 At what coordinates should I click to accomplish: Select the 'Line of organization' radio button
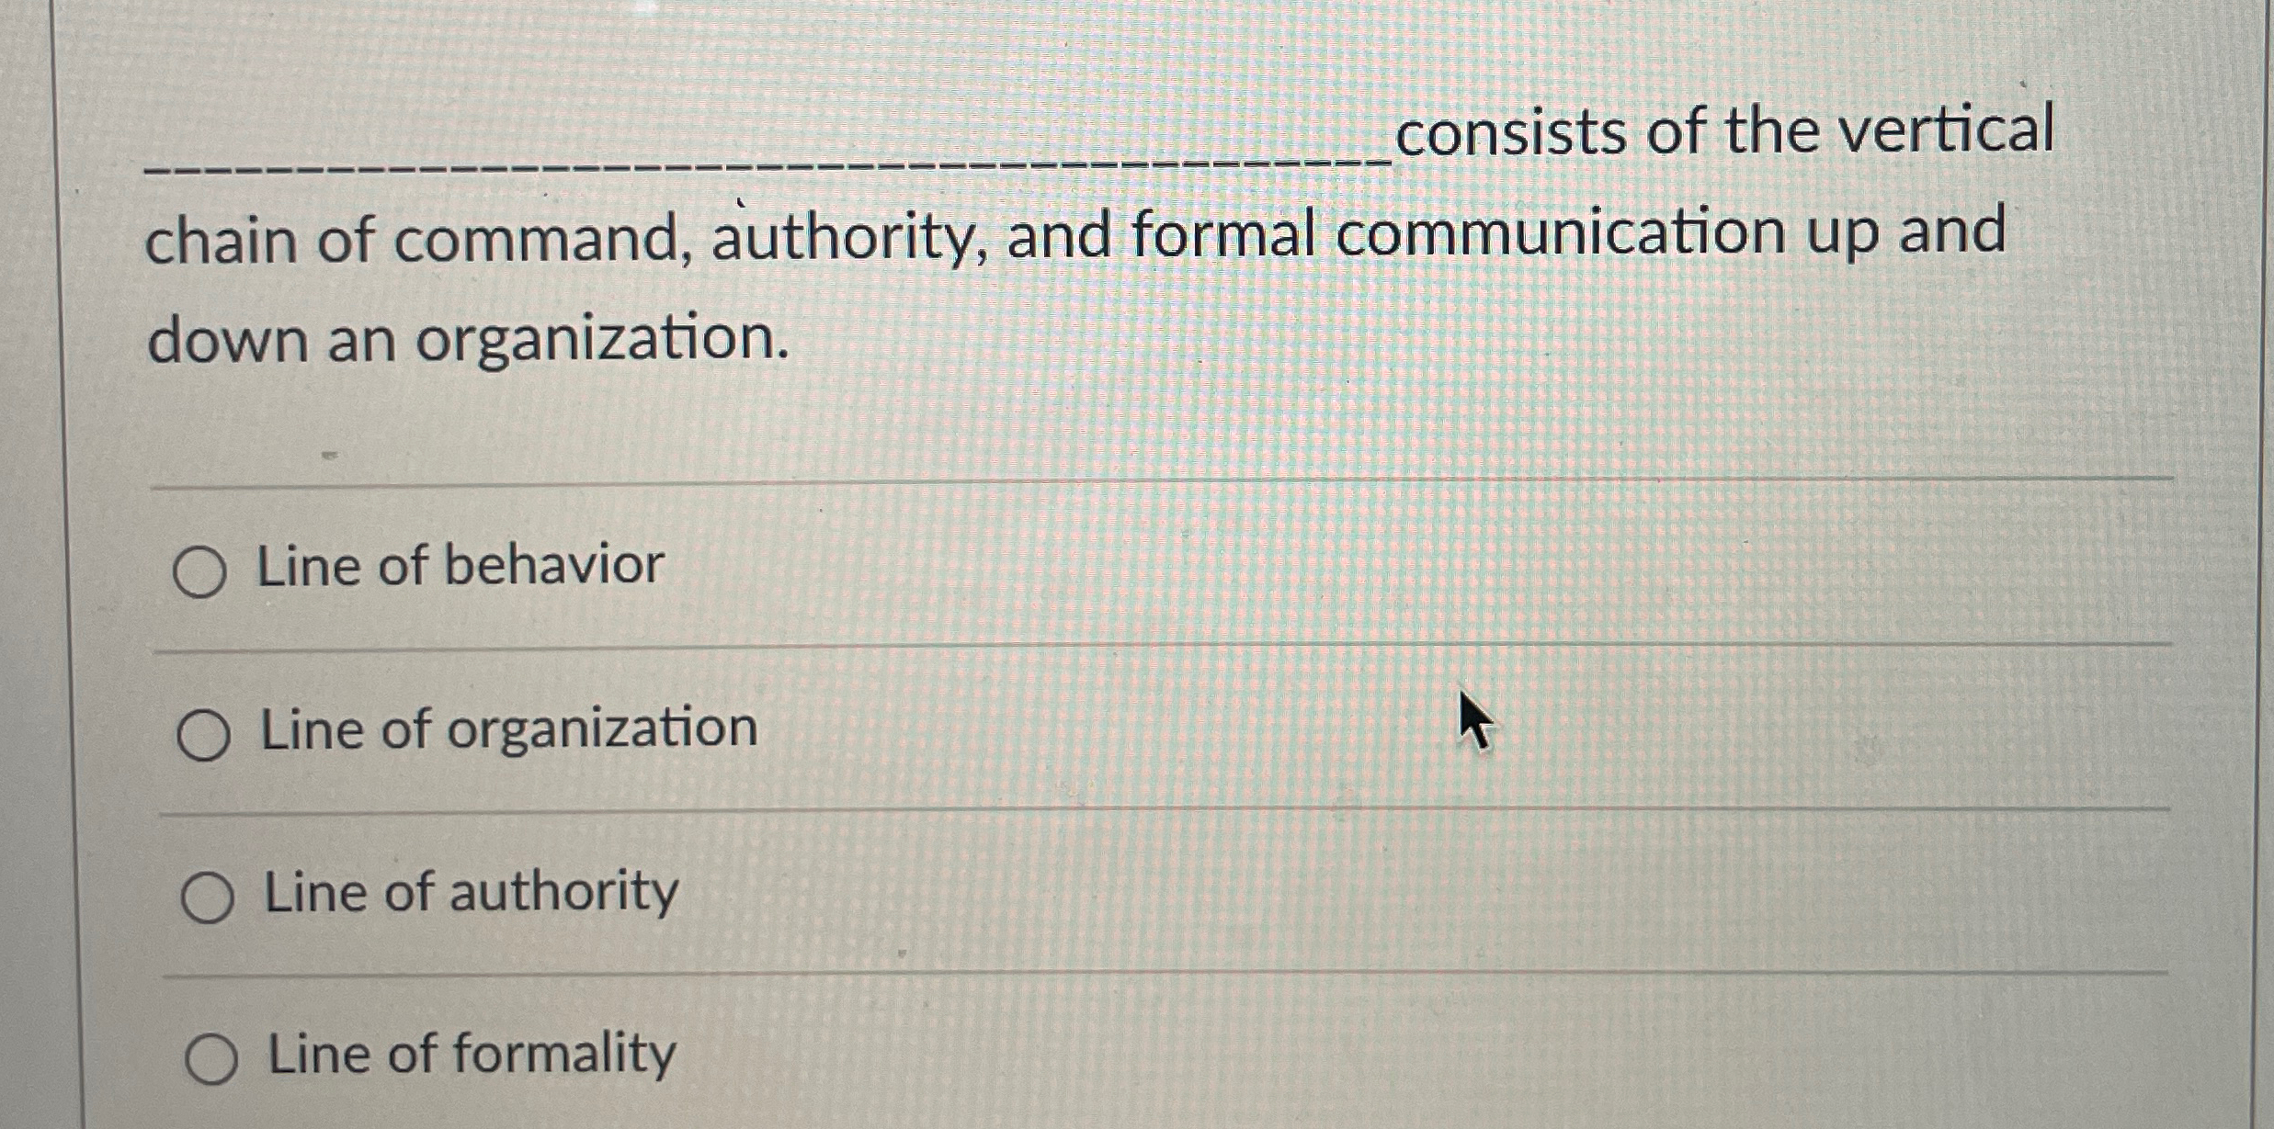(204, 732)
